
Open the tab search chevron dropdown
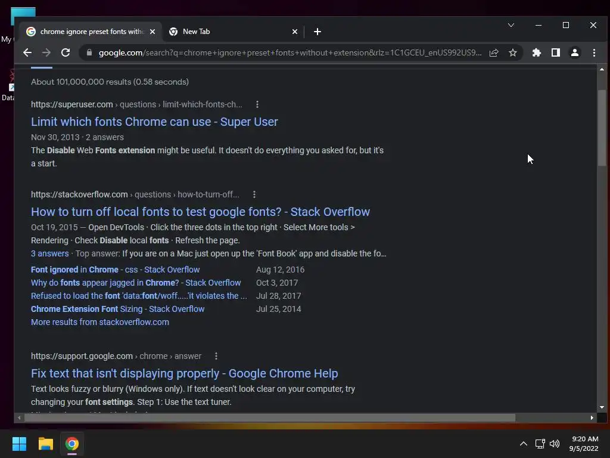point(511,25)
